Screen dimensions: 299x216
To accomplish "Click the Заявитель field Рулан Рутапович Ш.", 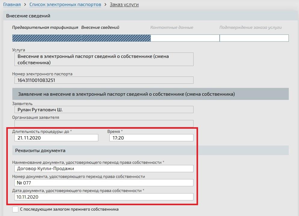I will [x=104, y=109].
